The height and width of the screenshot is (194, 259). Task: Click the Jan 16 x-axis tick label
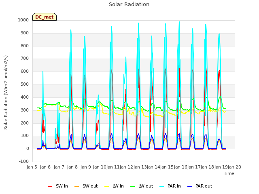[x=180, y=167]
